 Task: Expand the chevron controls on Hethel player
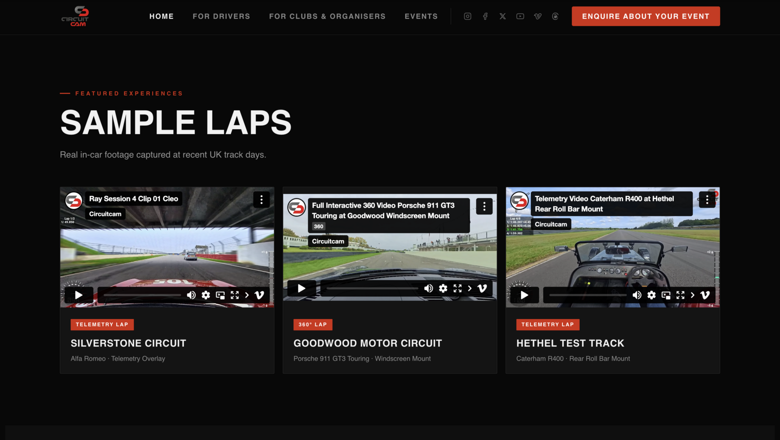tap(692, 295)
